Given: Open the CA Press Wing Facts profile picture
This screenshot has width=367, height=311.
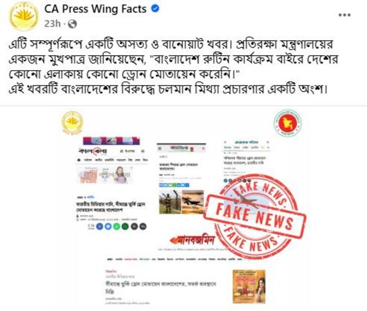Looking at the screenshot, I should (24, 16).
